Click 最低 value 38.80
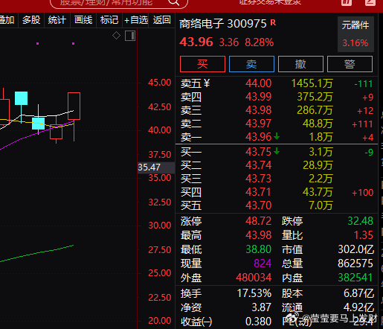This screenshot has height=329, width=383. pyautogui.click(x=259, y=249)
